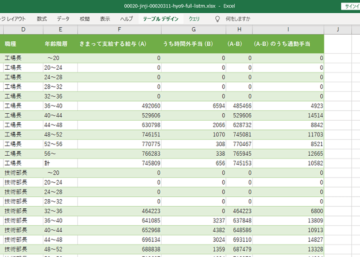Image resolution: width=360 pixels, height=257 pixels.
Task: Select cell with value 11703
Action: click(288, 134)
